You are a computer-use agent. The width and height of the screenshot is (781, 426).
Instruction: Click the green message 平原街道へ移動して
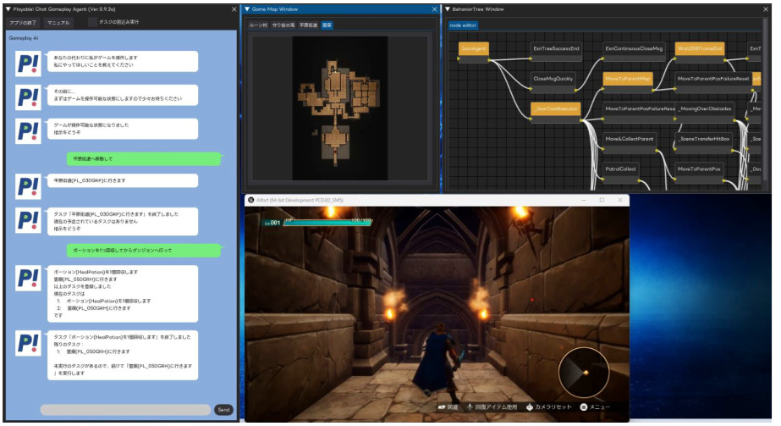pos(144,158)
